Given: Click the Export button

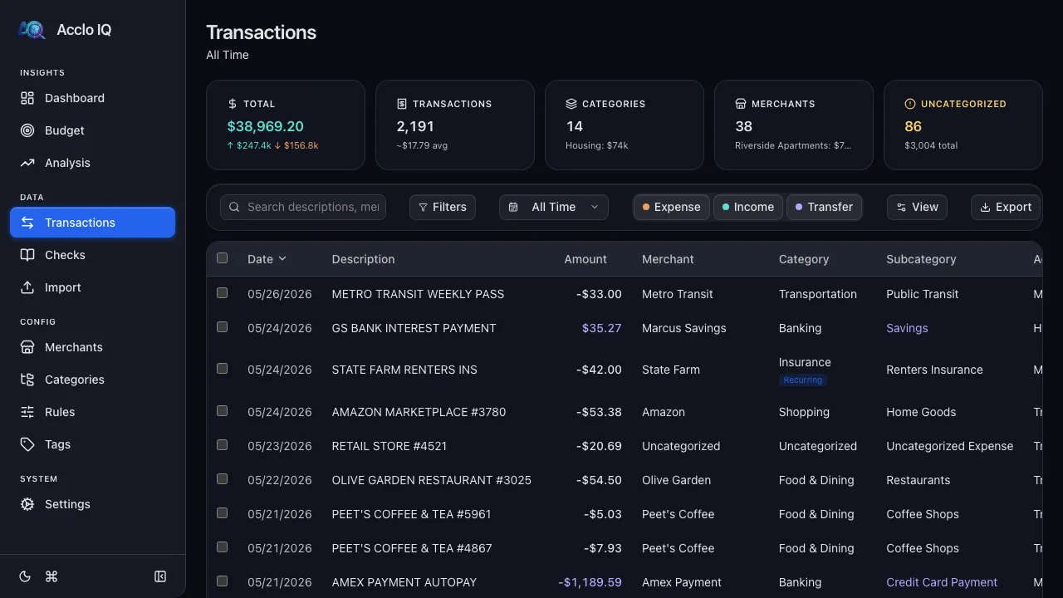Looking at the screenshot, I should tap(1006, 207).
